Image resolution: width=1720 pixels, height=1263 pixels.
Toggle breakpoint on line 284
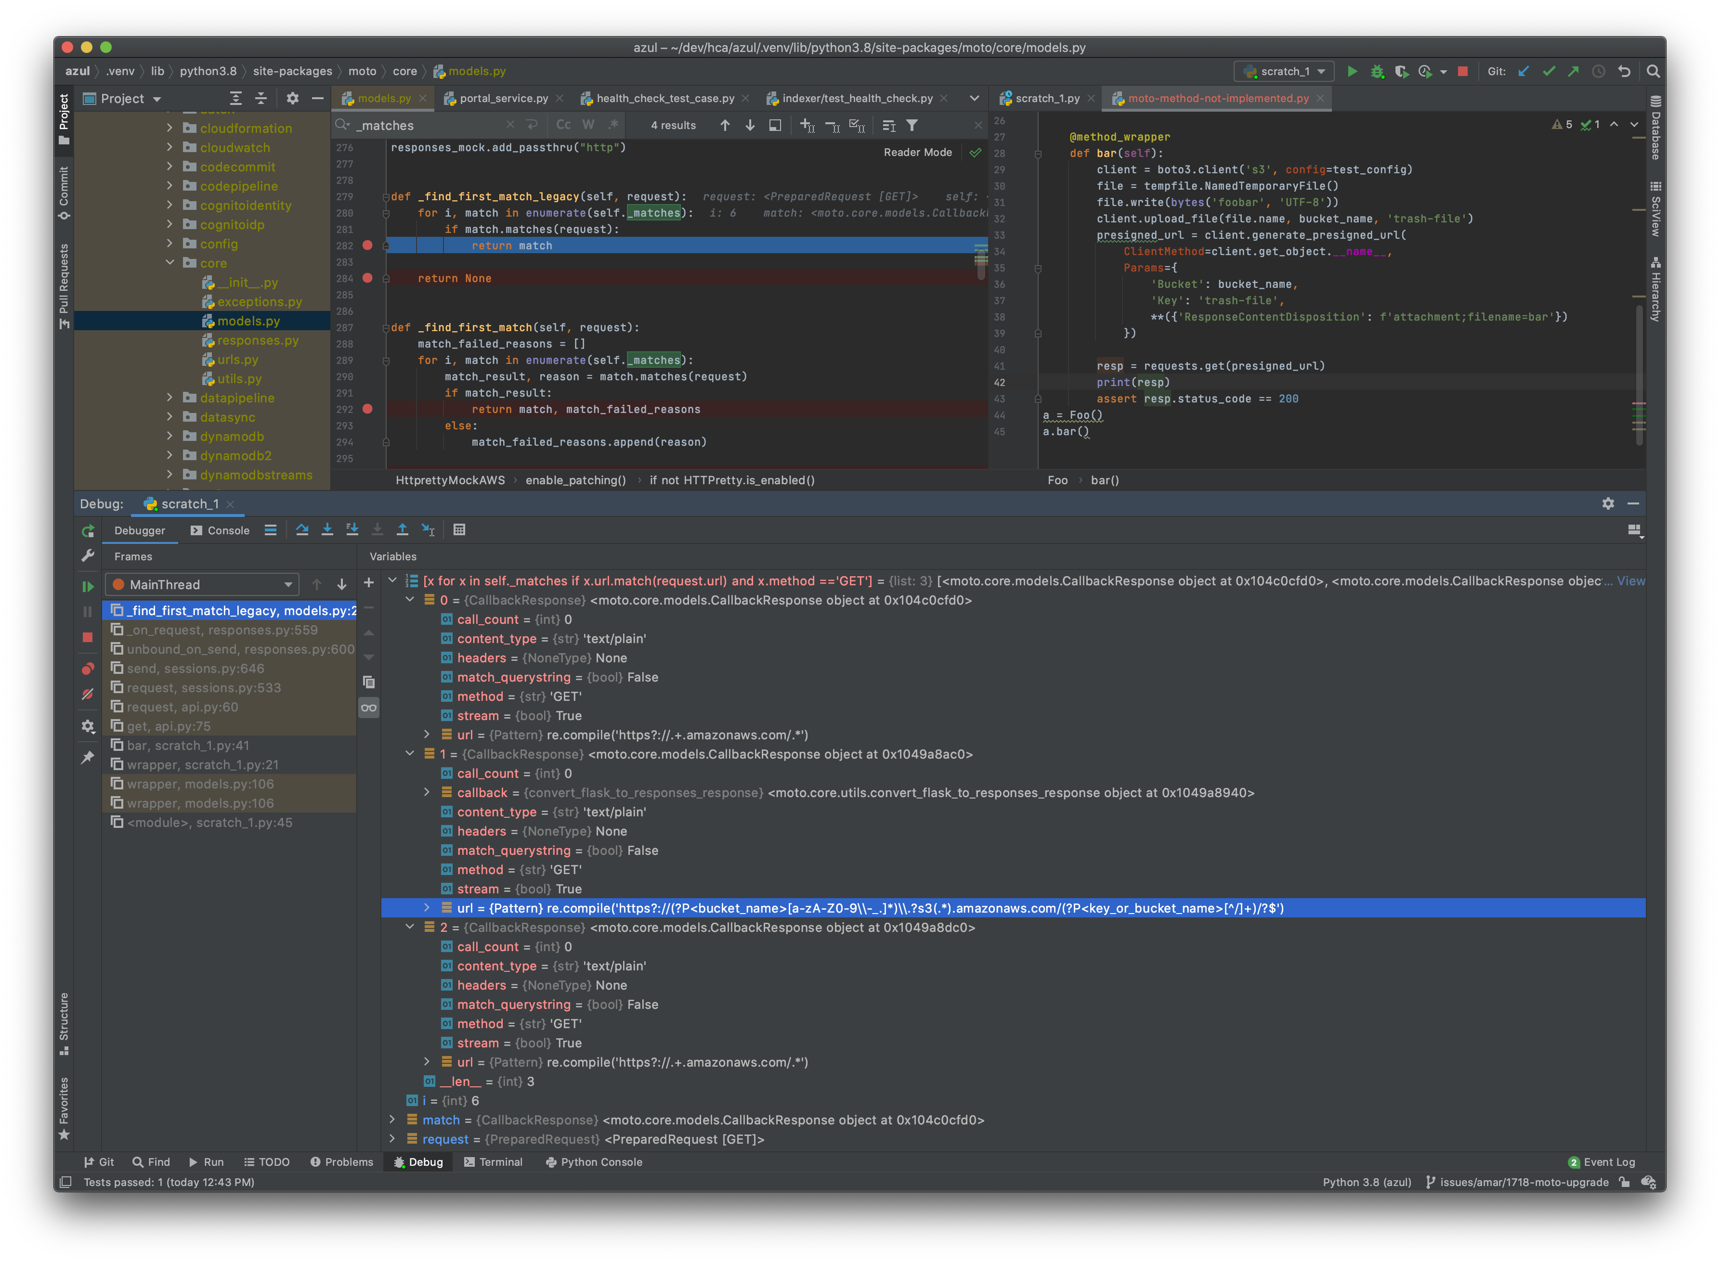click(367, 278)
